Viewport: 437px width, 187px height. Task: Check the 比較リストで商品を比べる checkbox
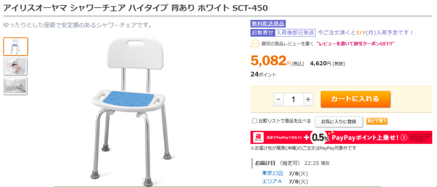254,121
